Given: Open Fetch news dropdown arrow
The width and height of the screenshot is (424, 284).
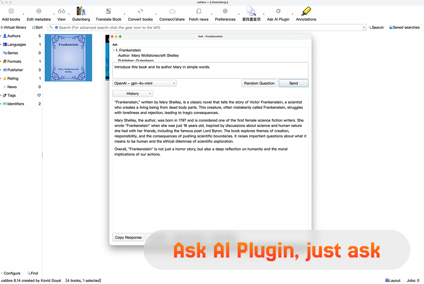Looking at the screenshot, I should point(212,14).
